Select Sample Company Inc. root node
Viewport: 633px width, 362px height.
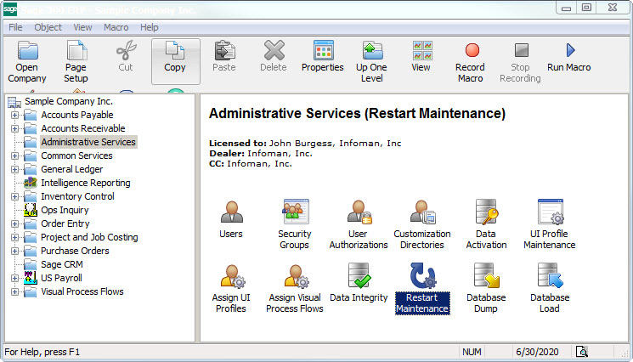[x=69, y=101]
